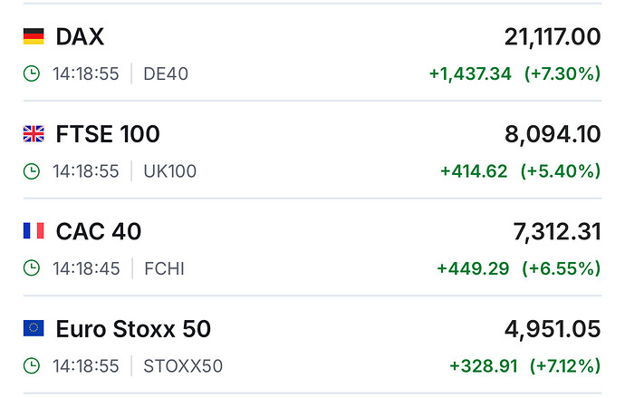Click the STOXX50 ticker symbol
This screenshot has width=625, height=398.
(x=183, y=366)
